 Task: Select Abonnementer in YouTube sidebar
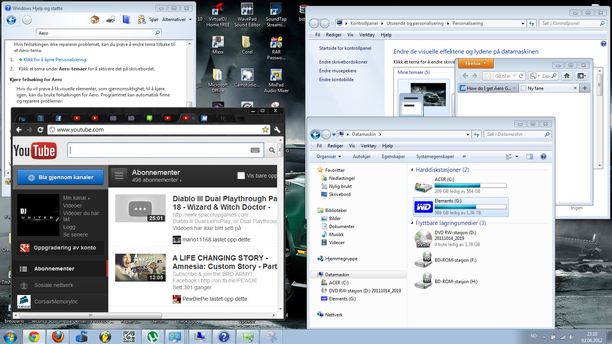pos(54,269)
